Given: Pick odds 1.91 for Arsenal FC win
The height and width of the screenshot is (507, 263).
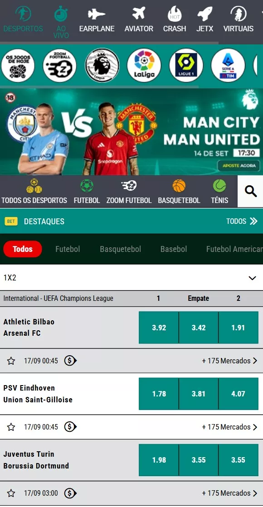Looking at the screenshot, I should (x=239, y=328).
